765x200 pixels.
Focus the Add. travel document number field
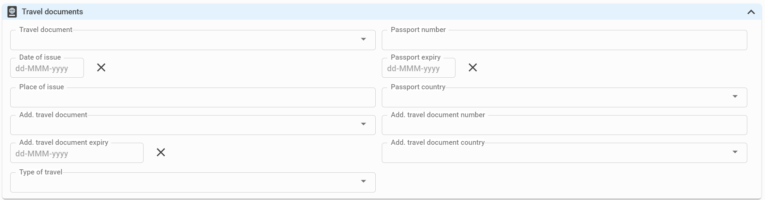[x=564, y=125]
